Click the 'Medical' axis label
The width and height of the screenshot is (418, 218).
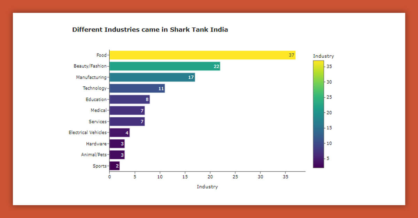pos(99,111)
